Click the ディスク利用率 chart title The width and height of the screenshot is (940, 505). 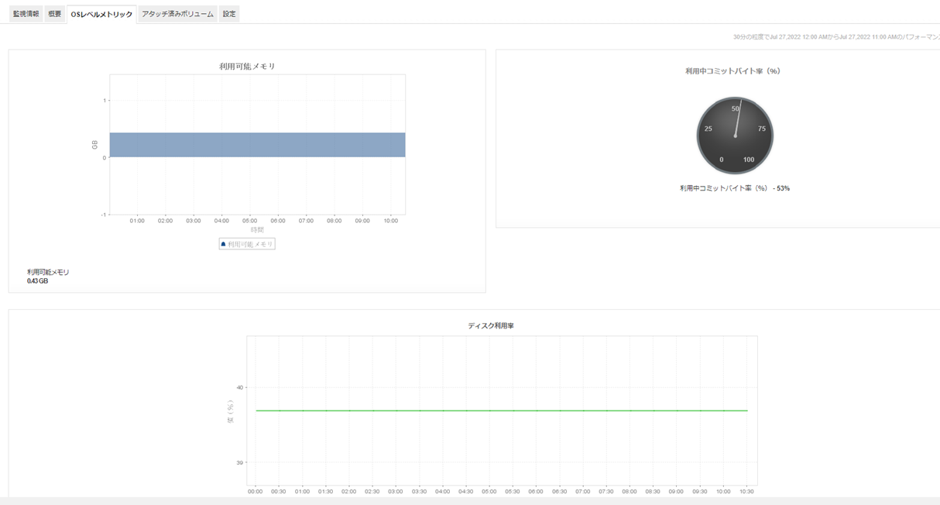pyautogui.click(x=490, y=326)
